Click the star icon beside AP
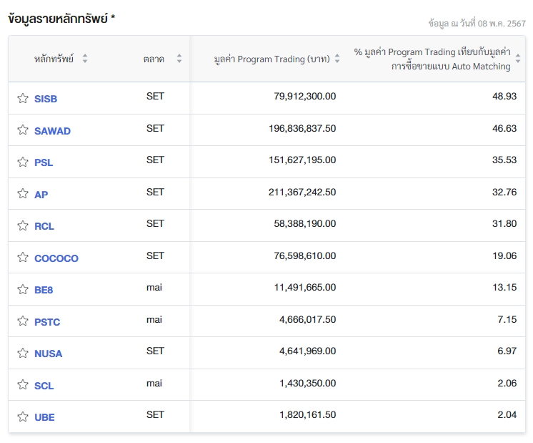 tap(23, 194)
